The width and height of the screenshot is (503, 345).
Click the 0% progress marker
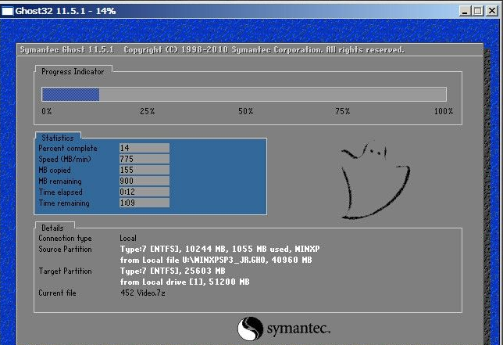coord(47,111)
